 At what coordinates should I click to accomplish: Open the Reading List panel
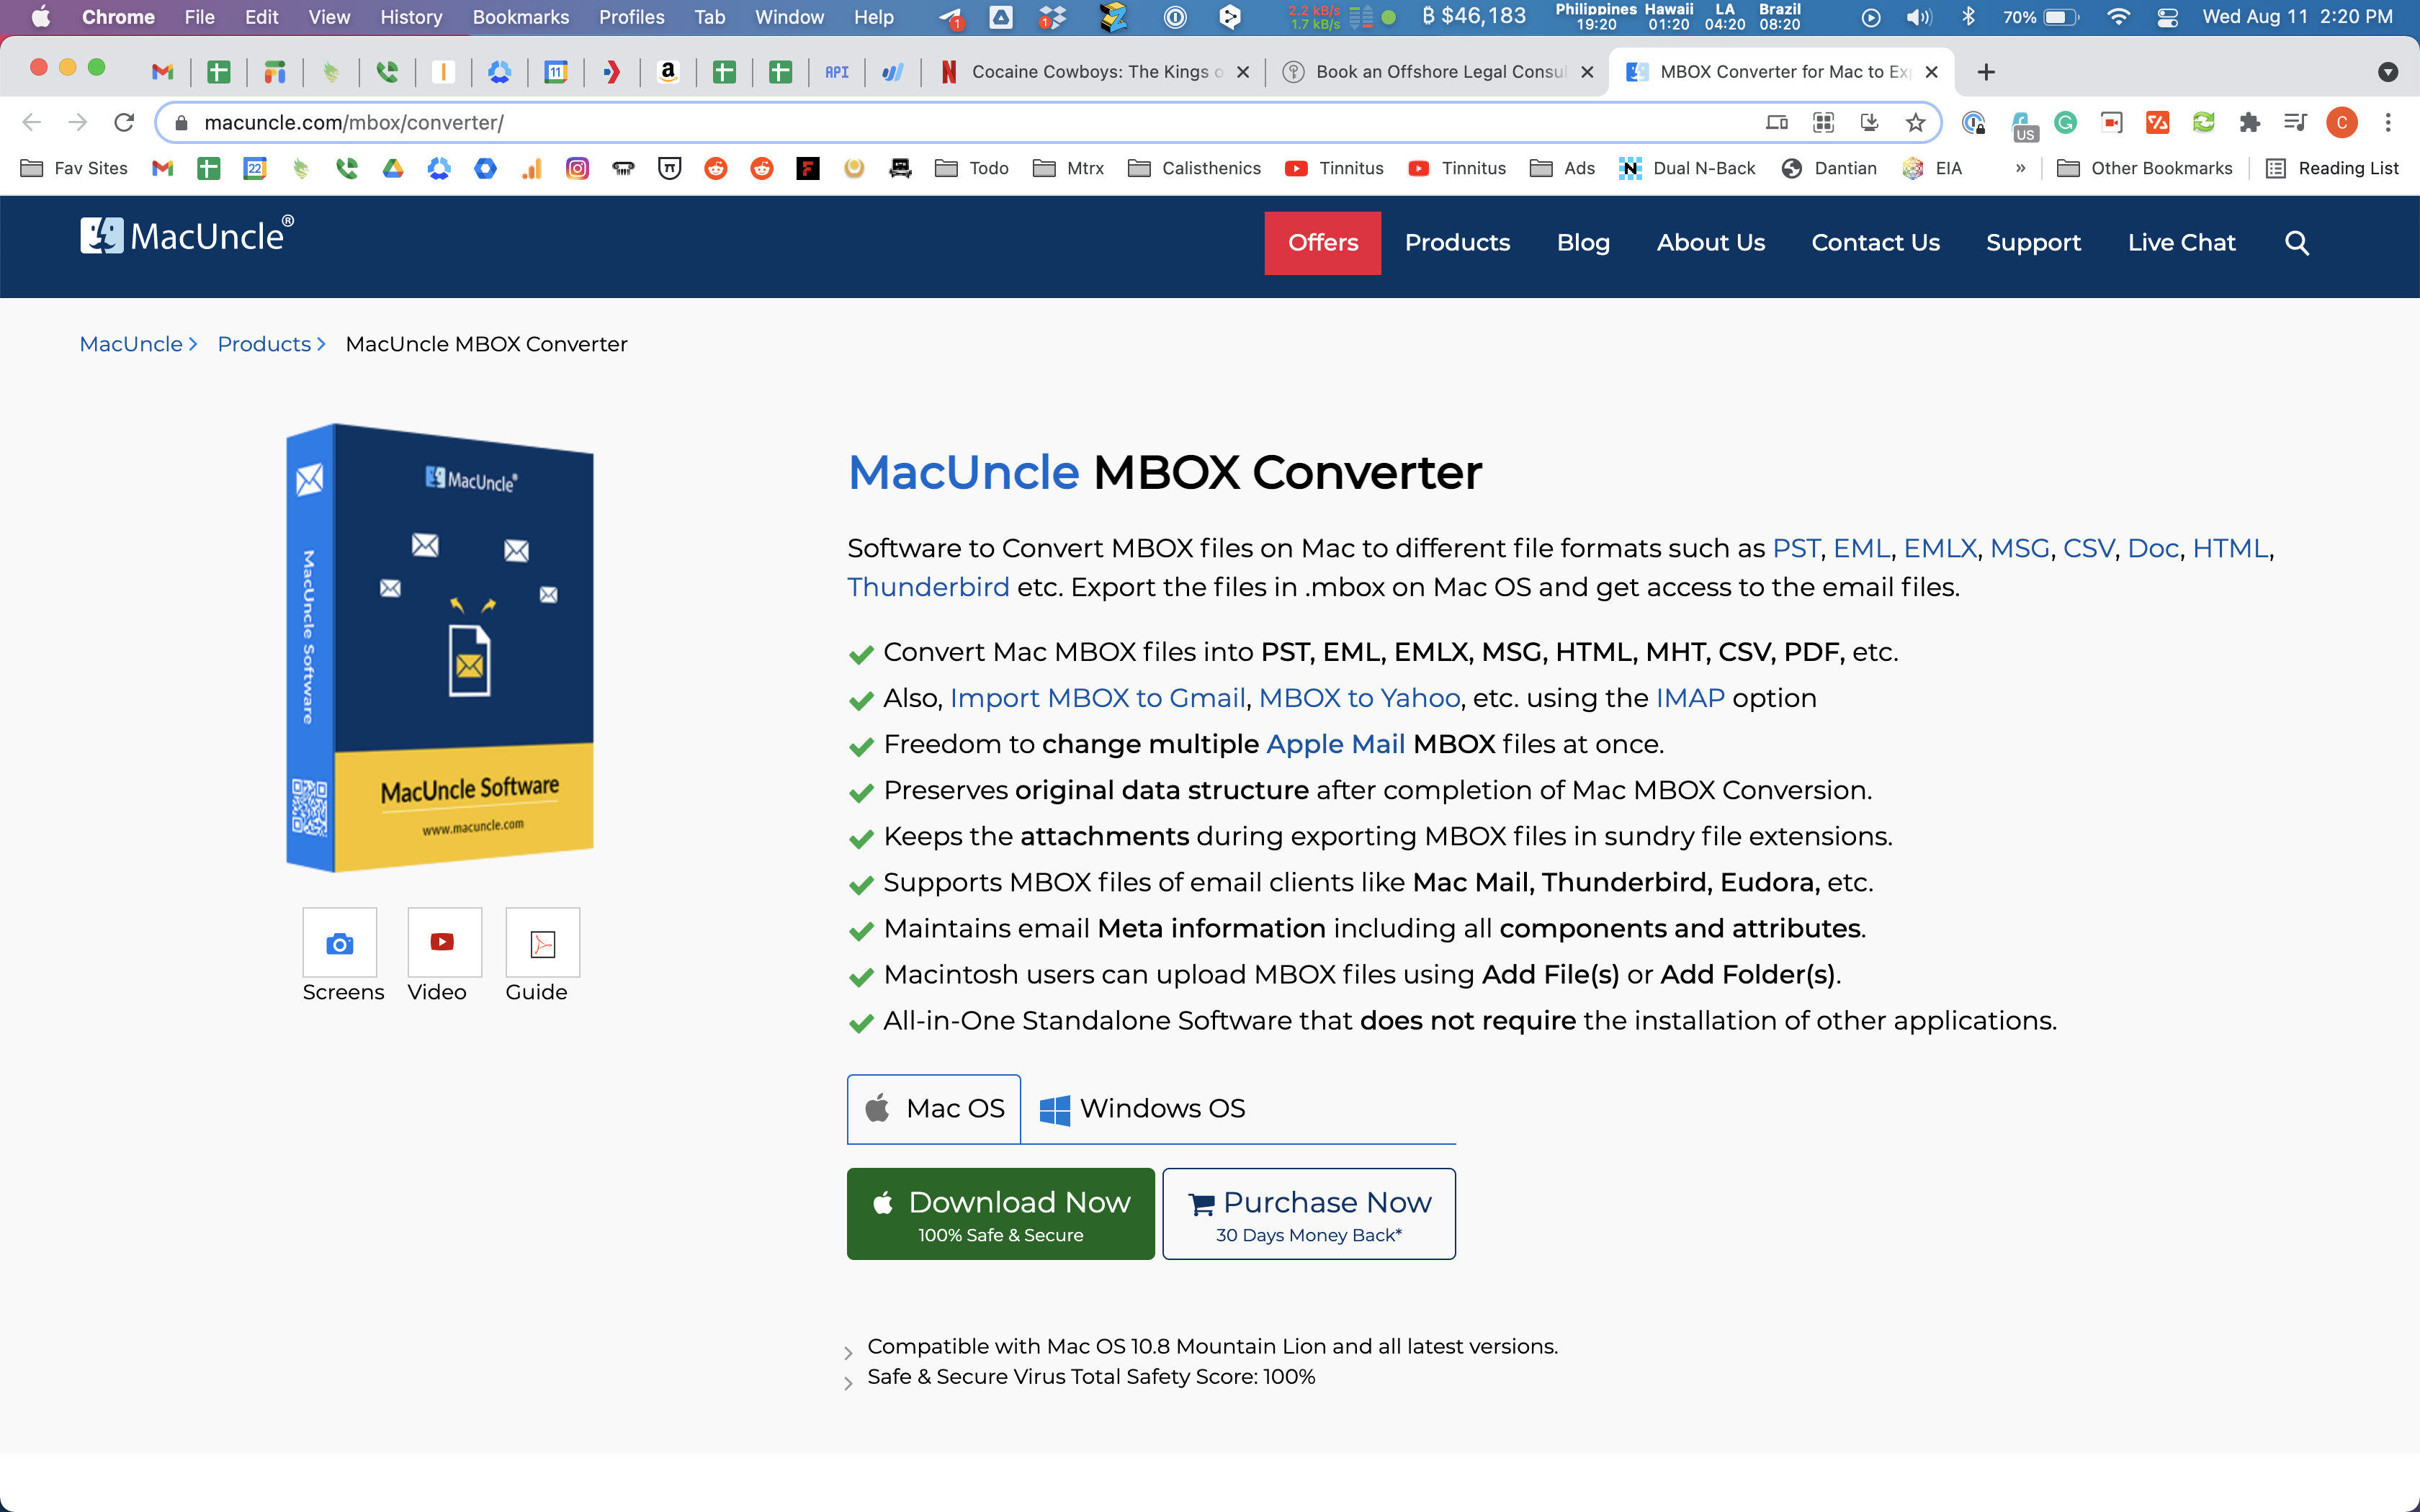2332,168
